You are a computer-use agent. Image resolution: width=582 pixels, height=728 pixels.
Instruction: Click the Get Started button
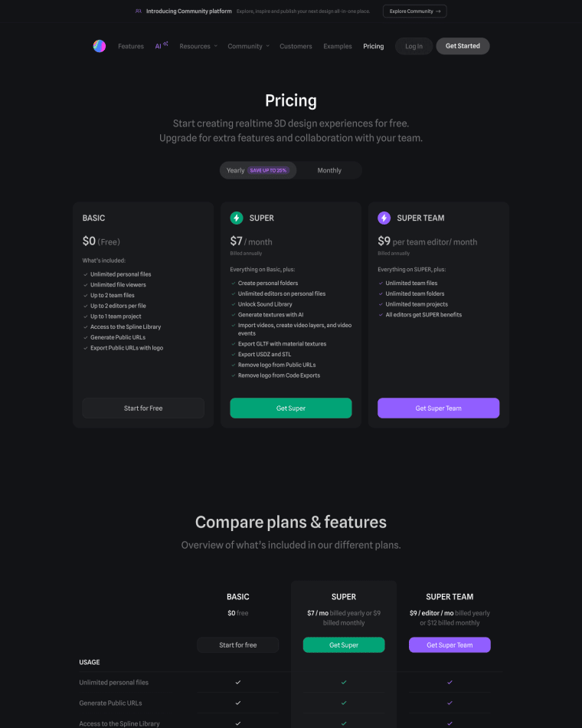point(463,46)
